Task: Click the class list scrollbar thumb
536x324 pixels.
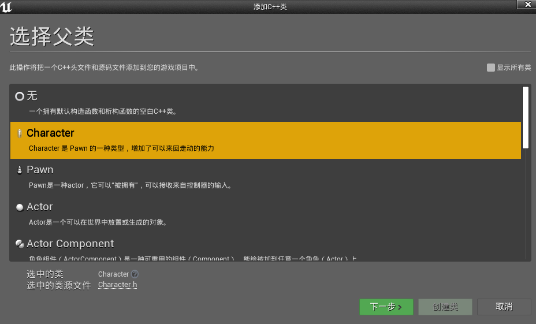Action: click(526, 118)
